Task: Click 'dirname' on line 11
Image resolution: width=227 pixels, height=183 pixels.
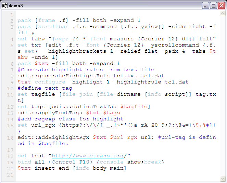Action: tap(128, 94)
